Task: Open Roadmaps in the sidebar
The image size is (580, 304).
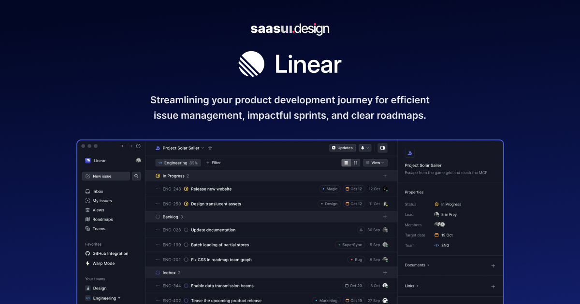Action: pos(99,219)
